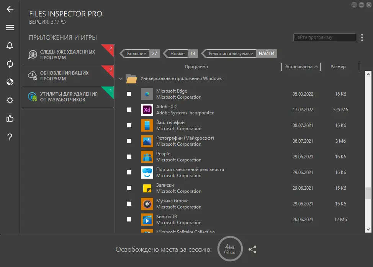Click the date 26.06.2021
373x267 pixels.
(x=303, y=220)
